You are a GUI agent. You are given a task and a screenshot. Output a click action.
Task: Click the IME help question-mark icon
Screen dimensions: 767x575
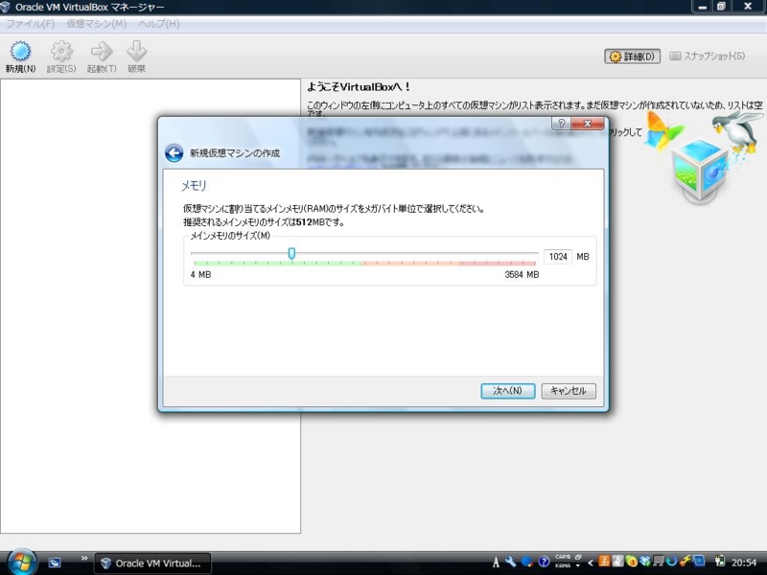(x=544, y=562)
